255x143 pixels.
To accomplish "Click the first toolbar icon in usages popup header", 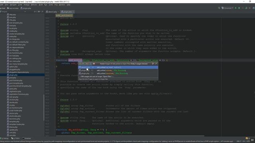I will click(80, 64).
